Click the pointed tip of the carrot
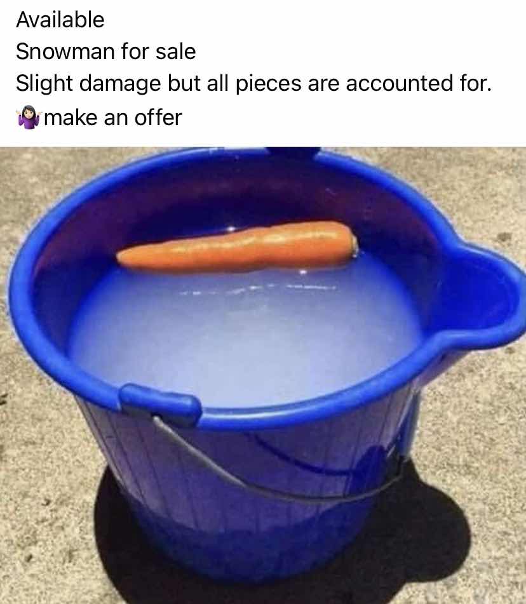 pos(123,257)
